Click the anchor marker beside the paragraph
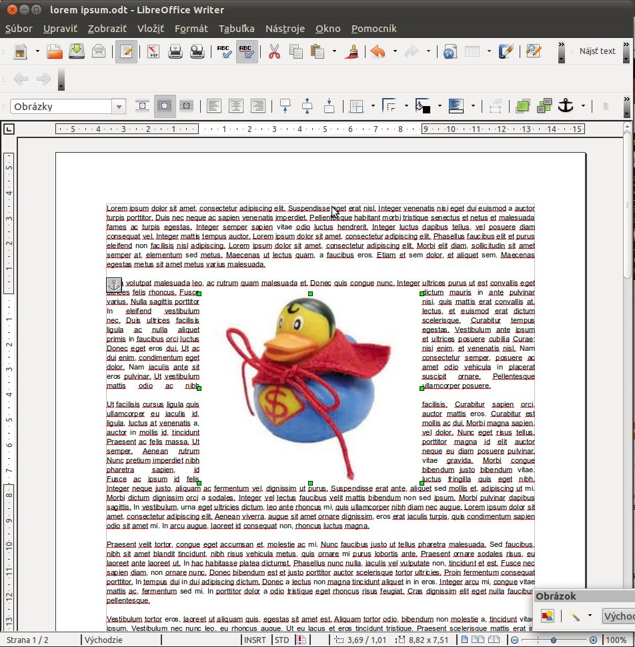Viewport: 635px width, 647px height. [114, 285]
